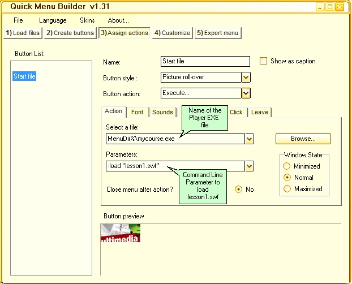Go to step 1 Load files
The width and height of the screenshot is (352, 284).
tap(23, 33)
